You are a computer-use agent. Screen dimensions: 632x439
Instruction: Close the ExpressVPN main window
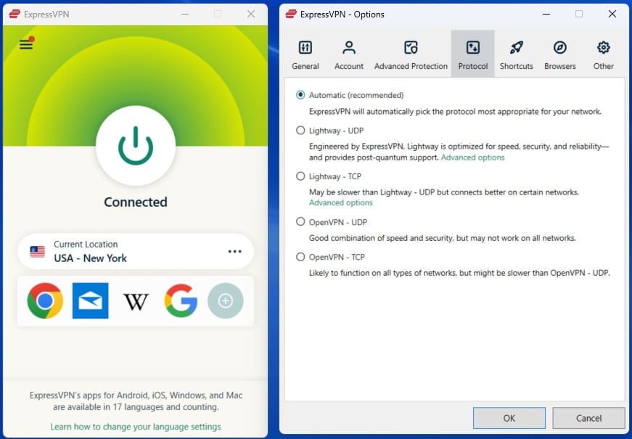click(251, 14)
